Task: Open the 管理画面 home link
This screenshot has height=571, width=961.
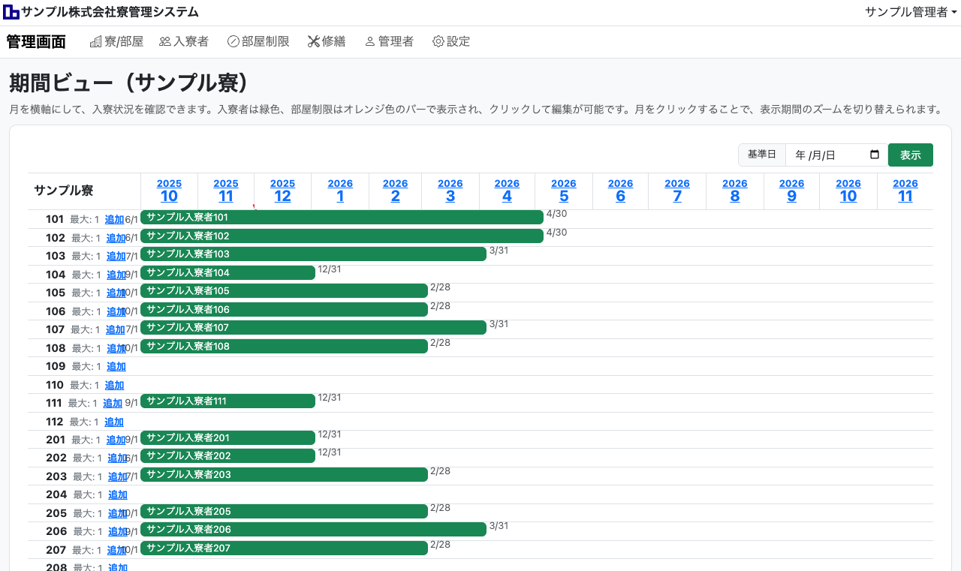Action: (36, 42)
